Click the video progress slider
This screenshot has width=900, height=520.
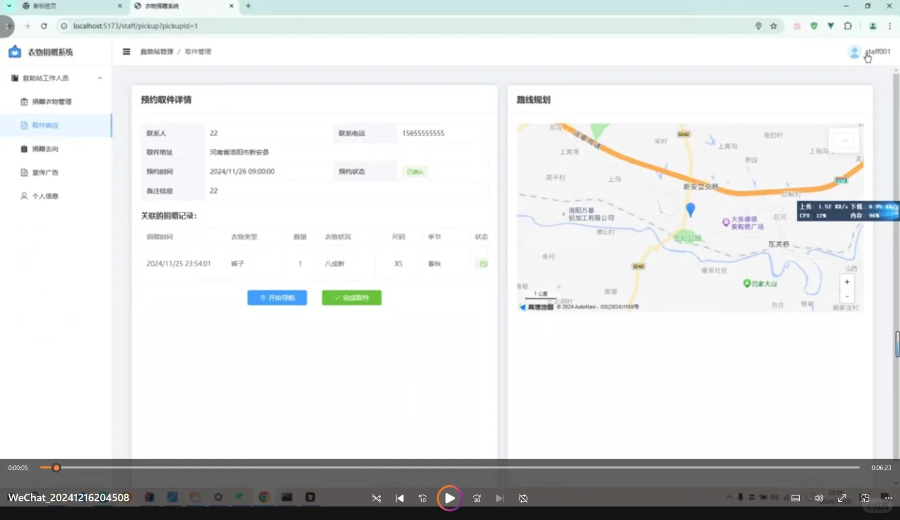[57, 467]
